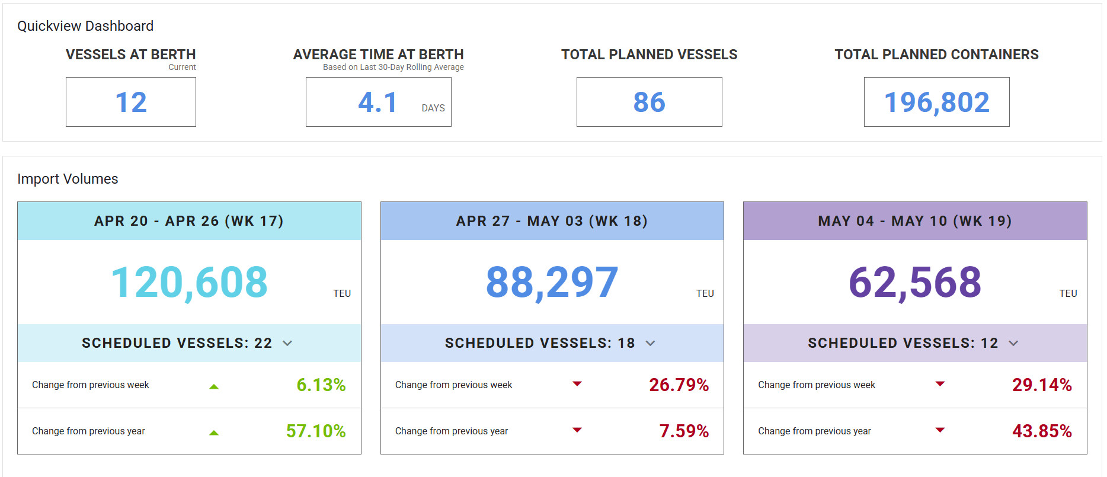Select the Apr 20 - Apr 26 (WK 17) header
This screenshot has width=1107, height=477.
(189, 221)
